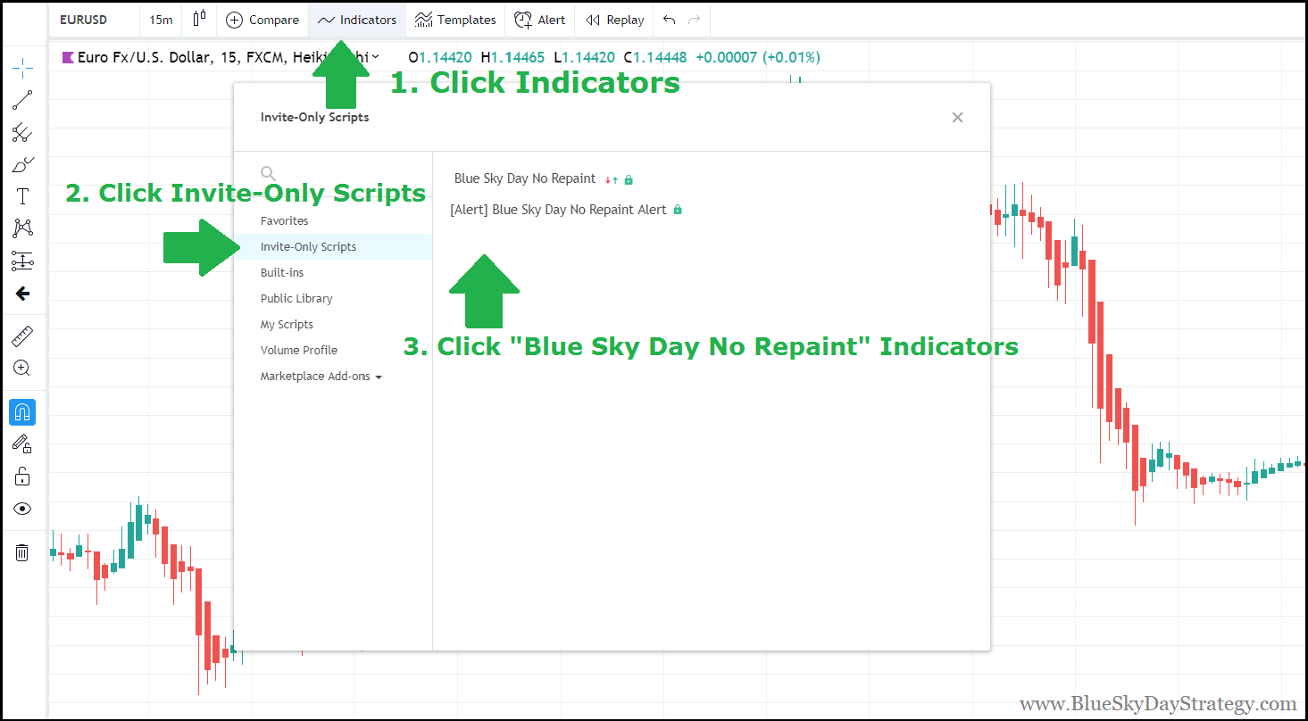Open the candlestick chart style selector

[199, 19]
